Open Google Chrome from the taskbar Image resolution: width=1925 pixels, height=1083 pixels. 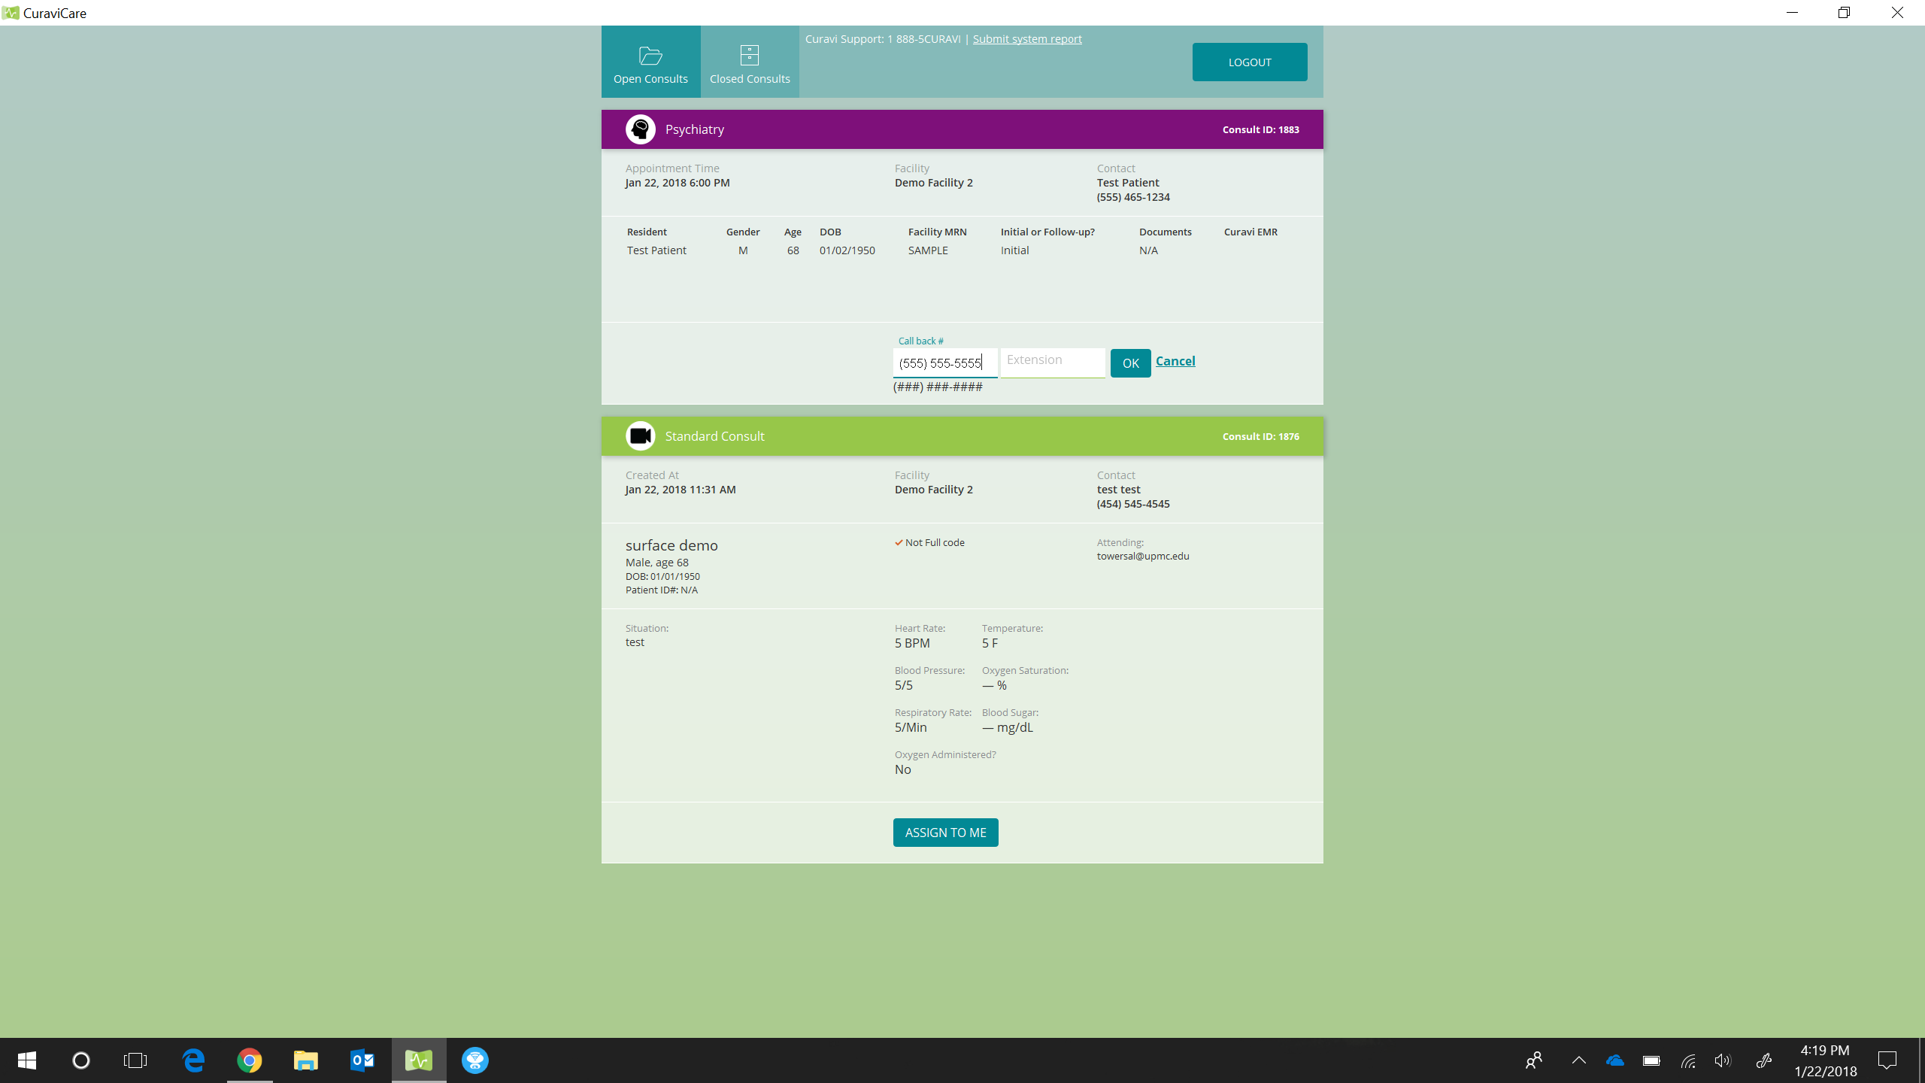pyautogui.click(x=250, y=1060)
